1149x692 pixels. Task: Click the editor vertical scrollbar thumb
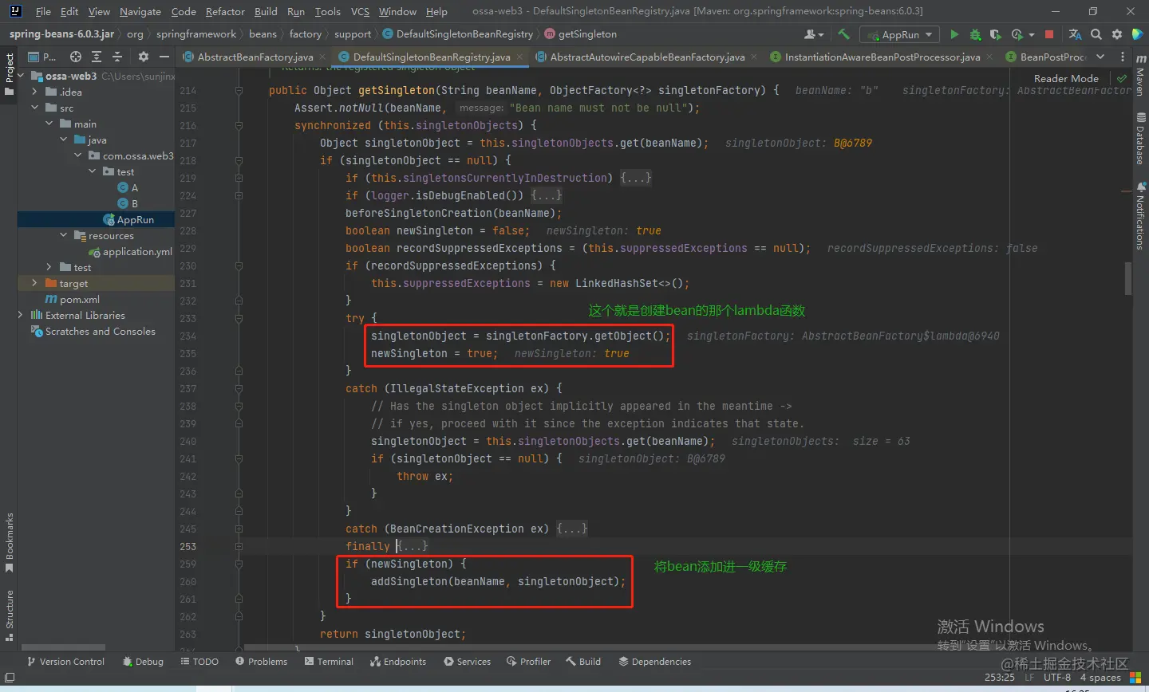(x=1128, y=278)
